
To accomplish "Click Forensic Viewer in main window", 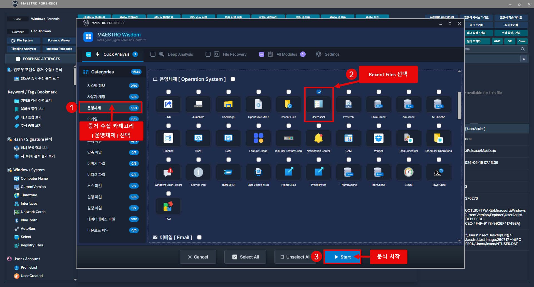I will coord(59,41).
